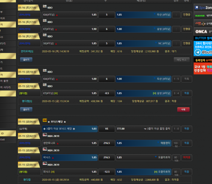The width and height of the screenshot is (212, 184).
Task: Click the 글쓰기 button under the 핸디캡 summary
Action: click(x=26, y=109)
